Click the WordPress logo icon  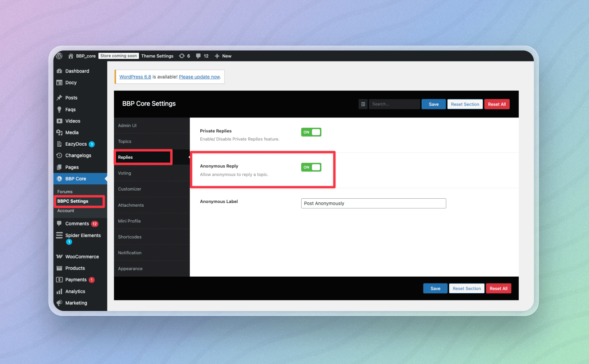[x=59, y=56]
